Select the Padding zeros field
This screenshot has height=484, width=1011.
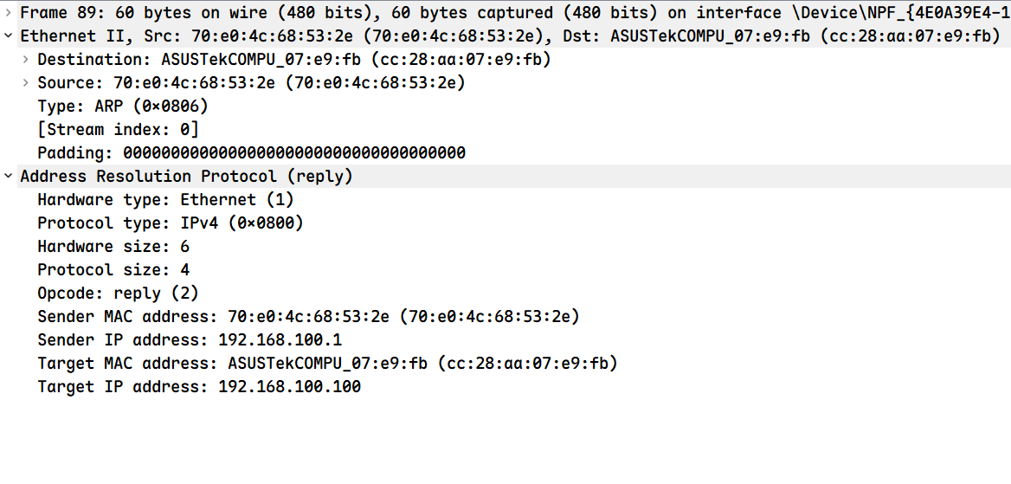(x=252, y=153)
